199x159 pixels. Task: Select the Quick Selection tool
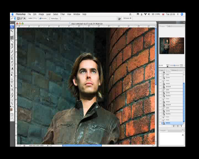pos(12,41)
